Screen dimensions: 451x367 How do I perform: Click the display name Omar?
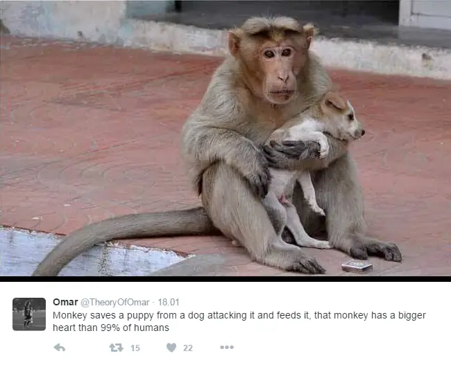[65, 302]
